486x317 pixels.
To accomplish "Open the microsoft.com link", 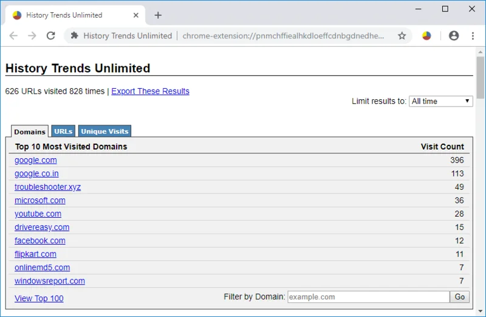I will coord(40,200).
